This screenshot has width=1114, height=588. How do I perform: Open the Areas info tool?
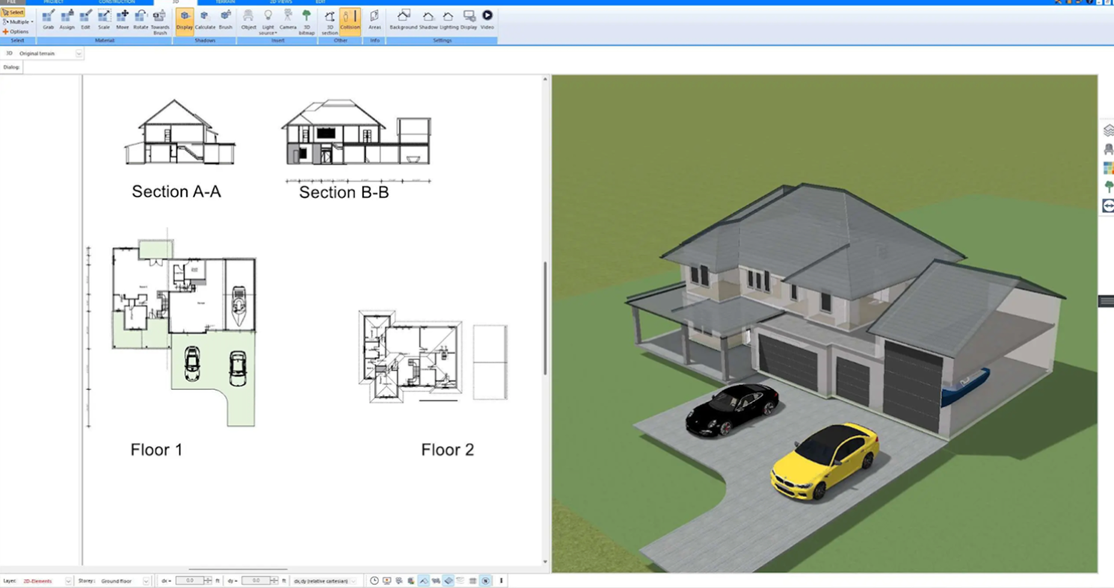tap(375, 19)
